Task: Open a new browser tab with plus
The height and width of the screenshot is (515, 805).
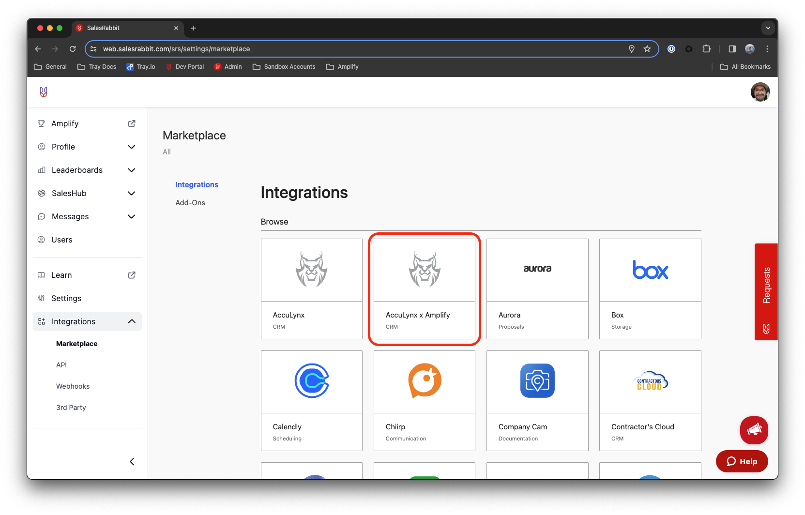Action: [x=194, y=28]
